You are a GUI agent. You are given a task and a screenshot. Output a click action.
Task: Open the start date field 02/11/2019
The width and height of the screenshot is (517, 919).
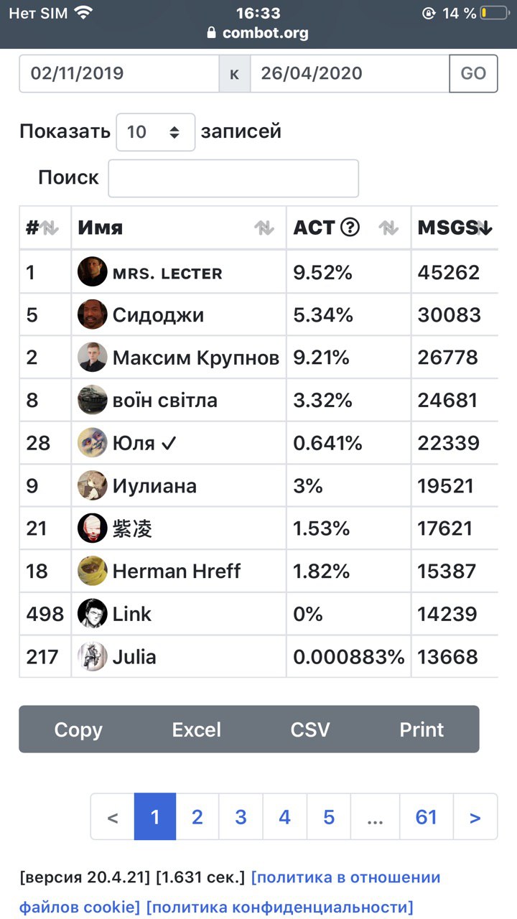(119, 73)
